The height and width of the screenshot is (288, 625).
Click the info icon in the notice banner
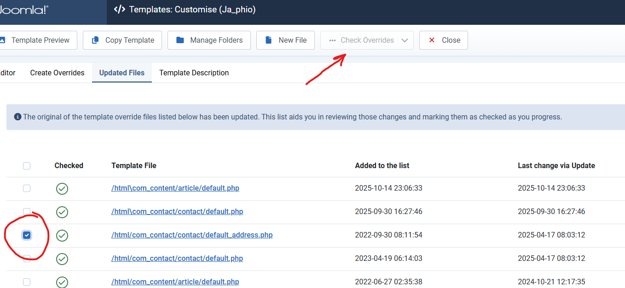point(17,117)
